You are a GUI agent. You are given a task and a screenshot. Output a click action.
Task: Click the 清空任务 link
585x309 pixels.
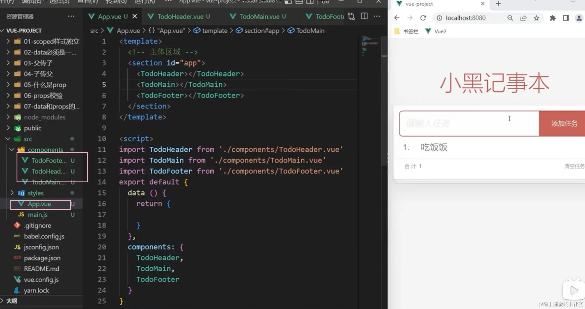(x=574, y=166)
